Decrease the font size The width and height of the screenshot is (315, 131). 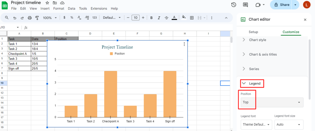128,18
